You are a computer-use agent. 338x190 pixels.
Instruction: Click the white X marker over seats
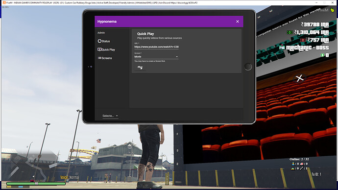pos(299,78)
